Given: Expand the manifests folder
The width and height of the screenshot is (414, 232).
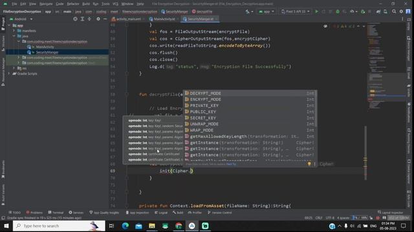Looking at the screenshot, I should click(14, 31).
